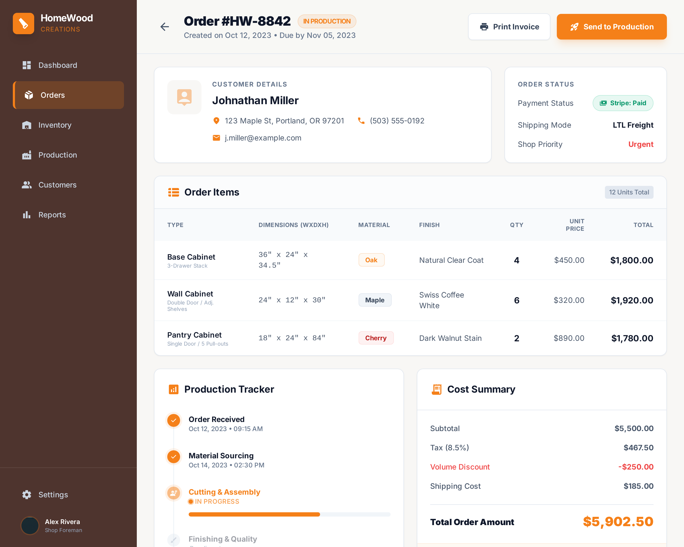Image resolution: width=684 pixels, height=547 pixels.
Task: Click the Cutting & Assembly progress bar
Action: pos(289,514)
